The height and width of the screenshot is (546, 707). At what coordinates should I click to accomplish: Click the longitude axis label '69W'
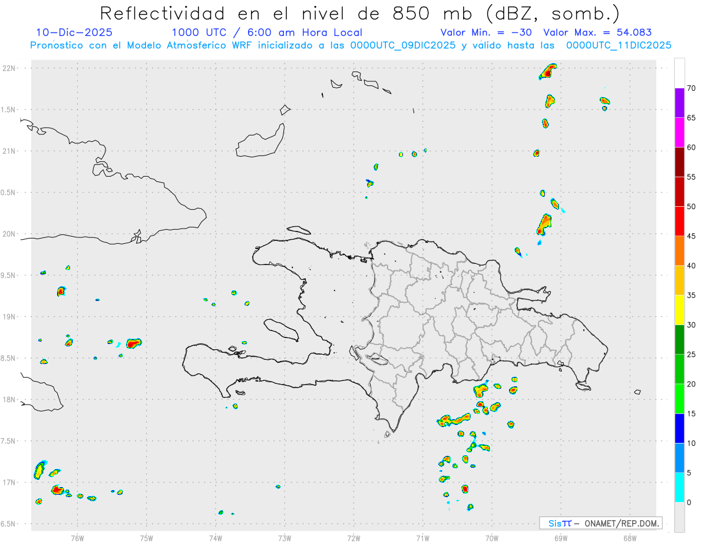pos(561,538)
